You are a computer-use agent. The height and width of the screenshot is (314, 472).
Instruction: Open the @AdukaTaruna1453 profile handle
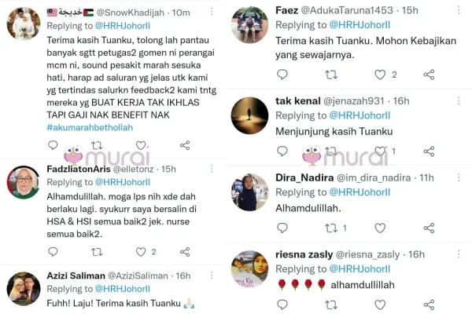click(x=347, y=10)
